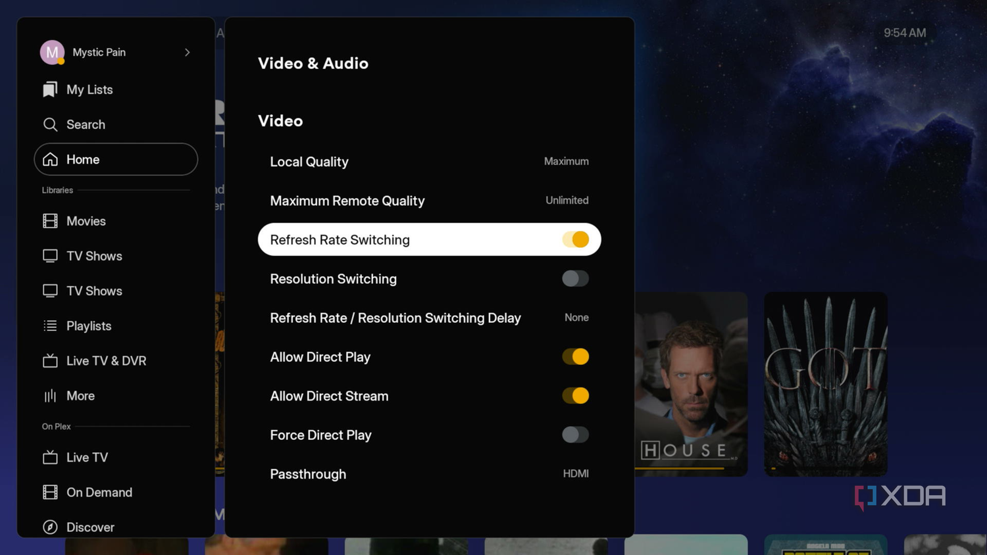Open the More sidebar entry

pyautogui.click(x=80, y=396)
